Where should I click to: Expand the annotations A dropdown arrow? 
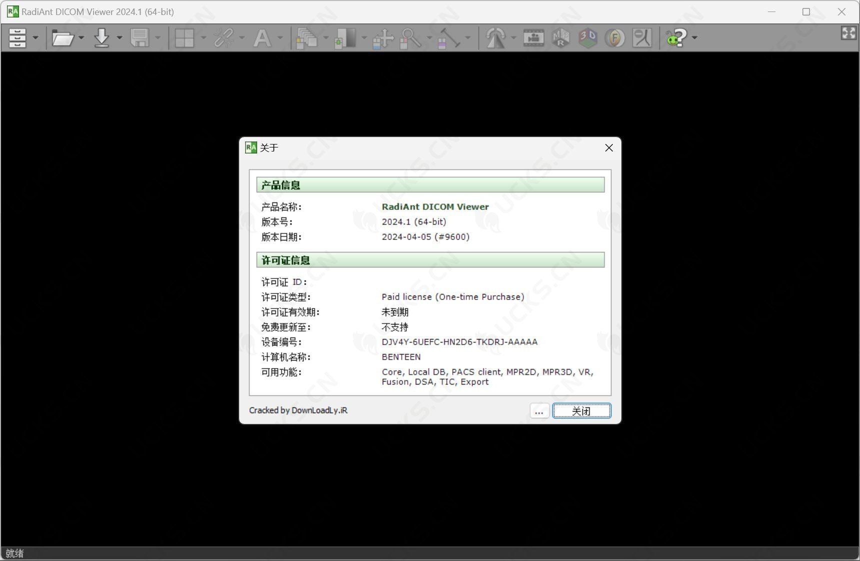[x=280, y=38]
